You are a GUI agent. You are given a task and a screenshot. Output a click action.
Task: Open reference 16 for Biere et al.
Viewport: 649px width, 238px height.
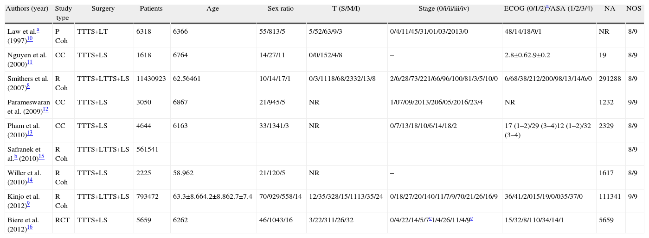tap(30, 227)
